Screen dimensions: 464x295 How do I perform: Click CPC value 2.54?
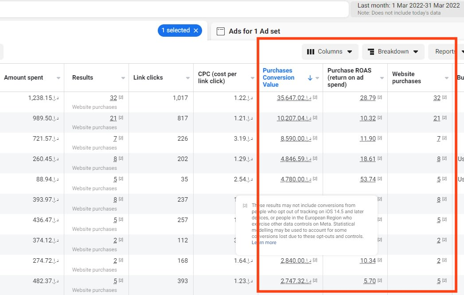(x=243, y=180)
